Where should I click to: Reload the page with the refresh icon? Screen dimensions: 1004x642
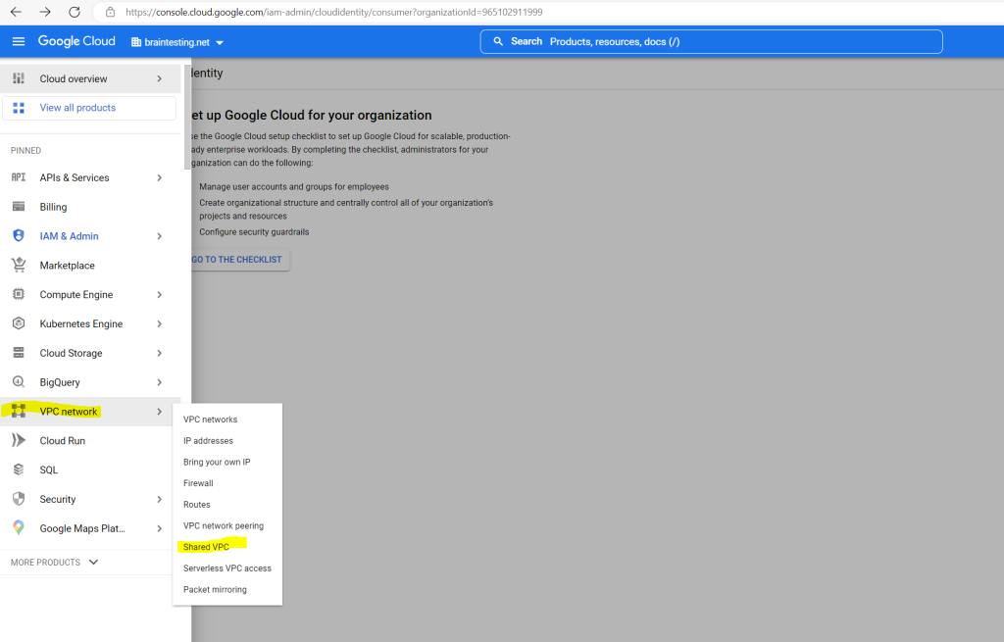tap(75, 12)
